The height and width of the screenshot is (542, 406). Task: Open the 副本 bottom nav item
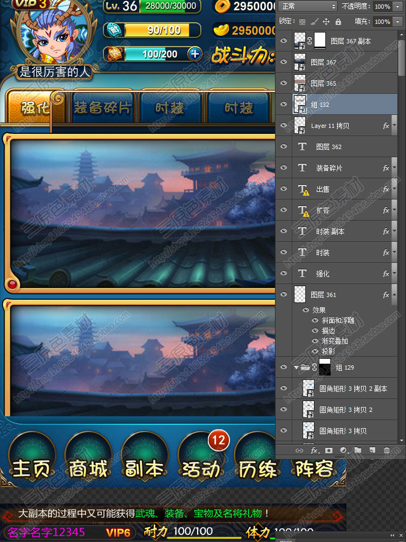click(145, 456)
